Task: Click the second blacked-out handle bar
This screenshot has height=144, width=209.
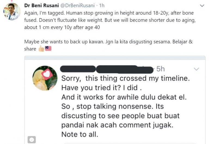Action: click(125, 69)
